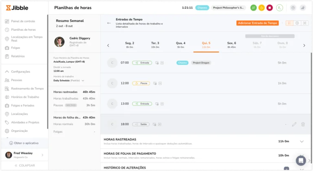Click the 12:00 Pausa badge
This screenshot has width=313, height=171.
(x=141, y=83)
